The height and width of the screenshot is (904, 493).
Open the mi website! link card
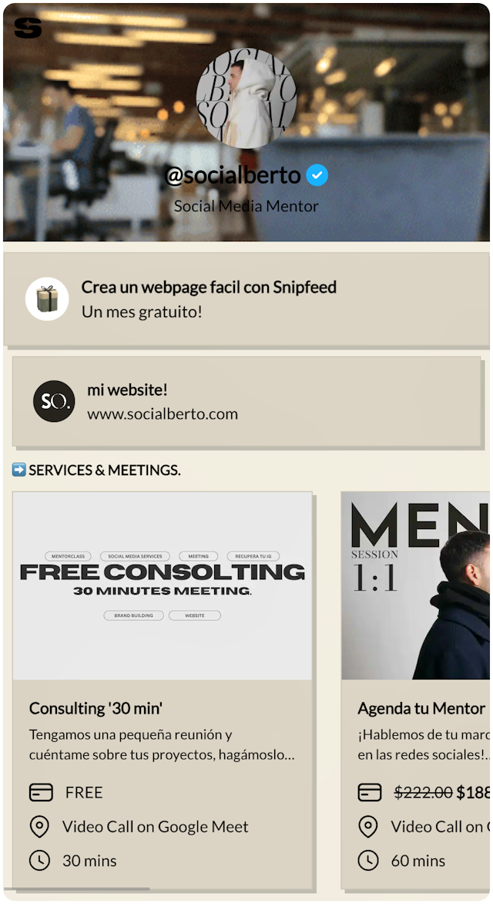[246, 401]
